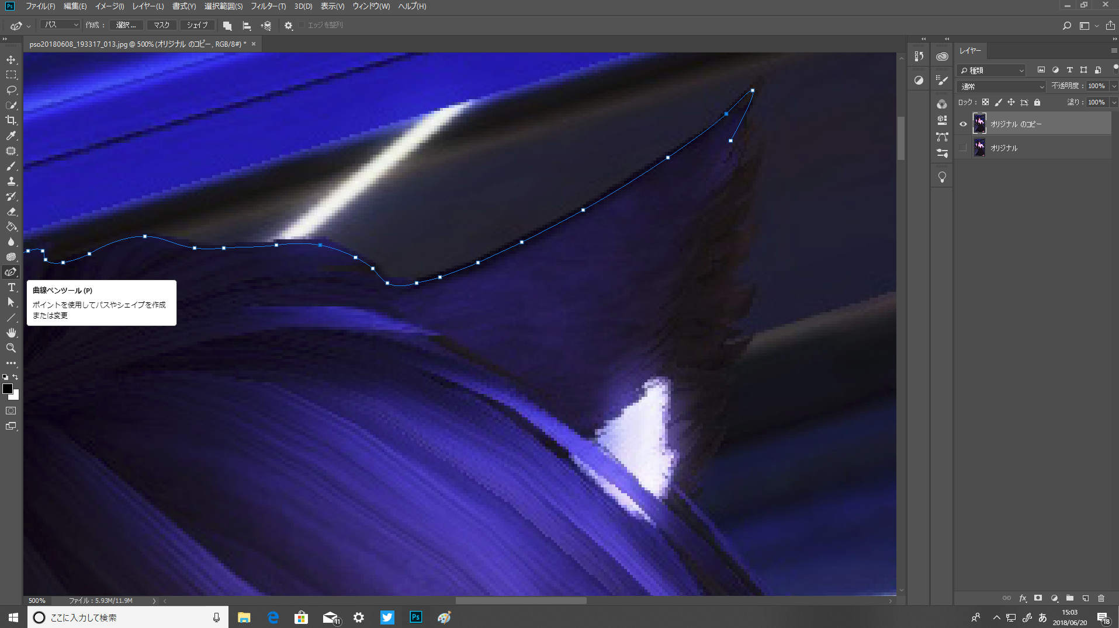Click the マスク button

point(161,25)
